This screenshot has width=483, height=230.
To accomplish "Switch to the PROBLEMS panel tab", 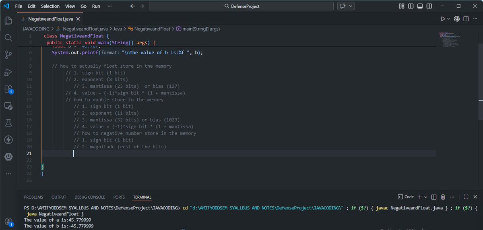I will 33,197.
